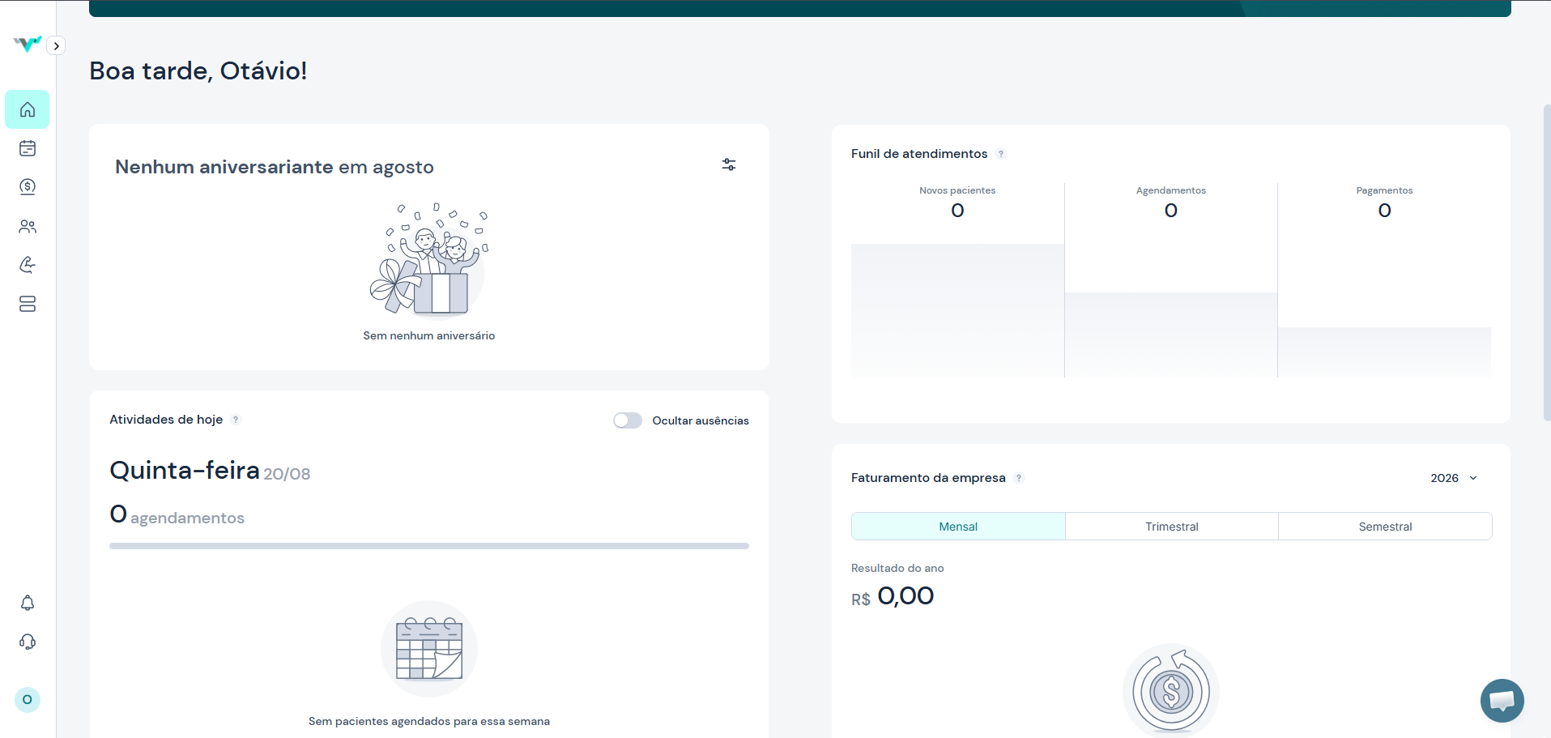Open the financial dollar-coin sidebar icon

[28, 187]
